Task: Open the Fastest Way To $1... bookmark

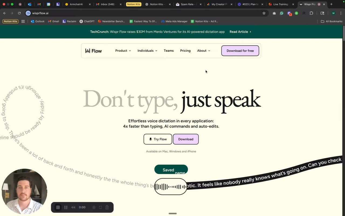Action: tap(143, 21)
